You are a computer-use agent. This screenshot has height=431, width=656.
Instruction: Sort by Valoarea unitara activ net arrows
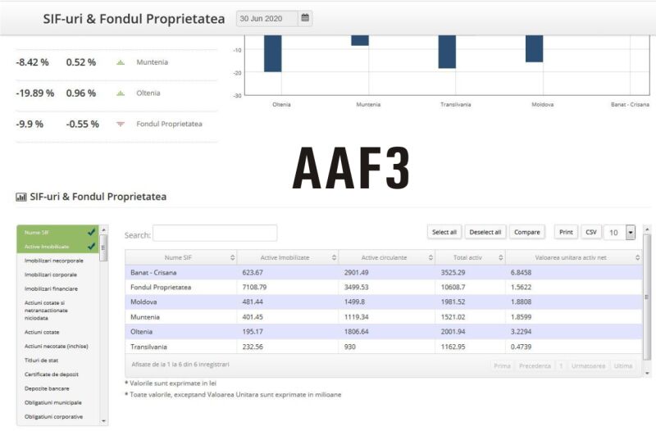tap(638, 258)
